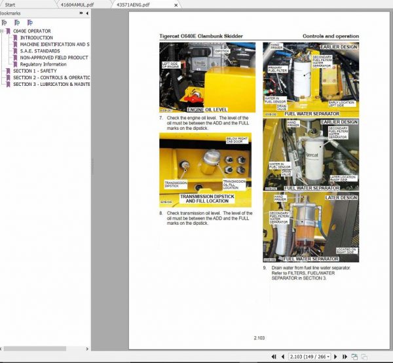Image resolution: width=393 pixels, height=363 pixels.
Task: Open the 41604AMUL.pdf tab
Action: tap(77, 5)
